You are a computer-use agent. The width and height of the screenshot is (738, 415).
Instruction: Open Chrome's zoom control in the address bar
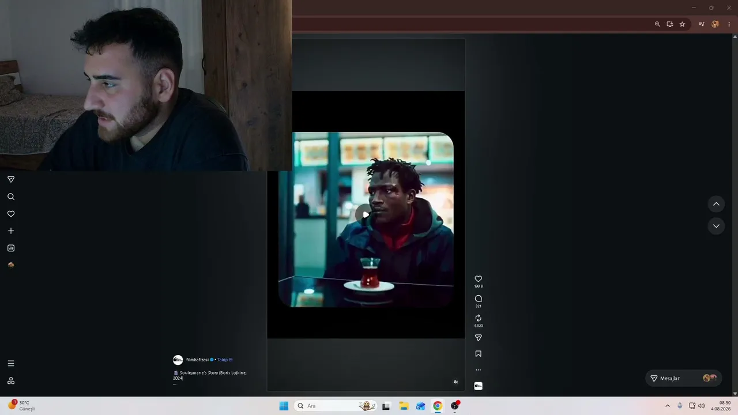pyautogui.click(x=657, y=24)
